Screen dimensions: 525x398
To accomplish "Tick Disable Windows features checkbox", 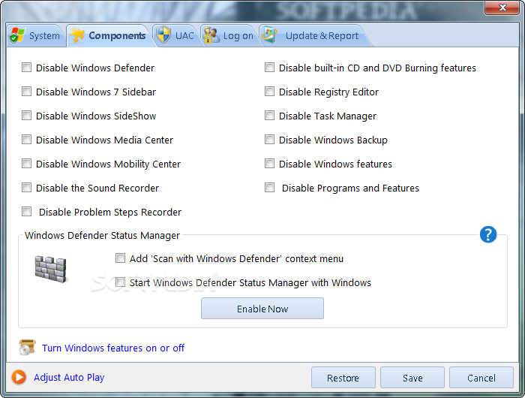I will tap(269, 164).
